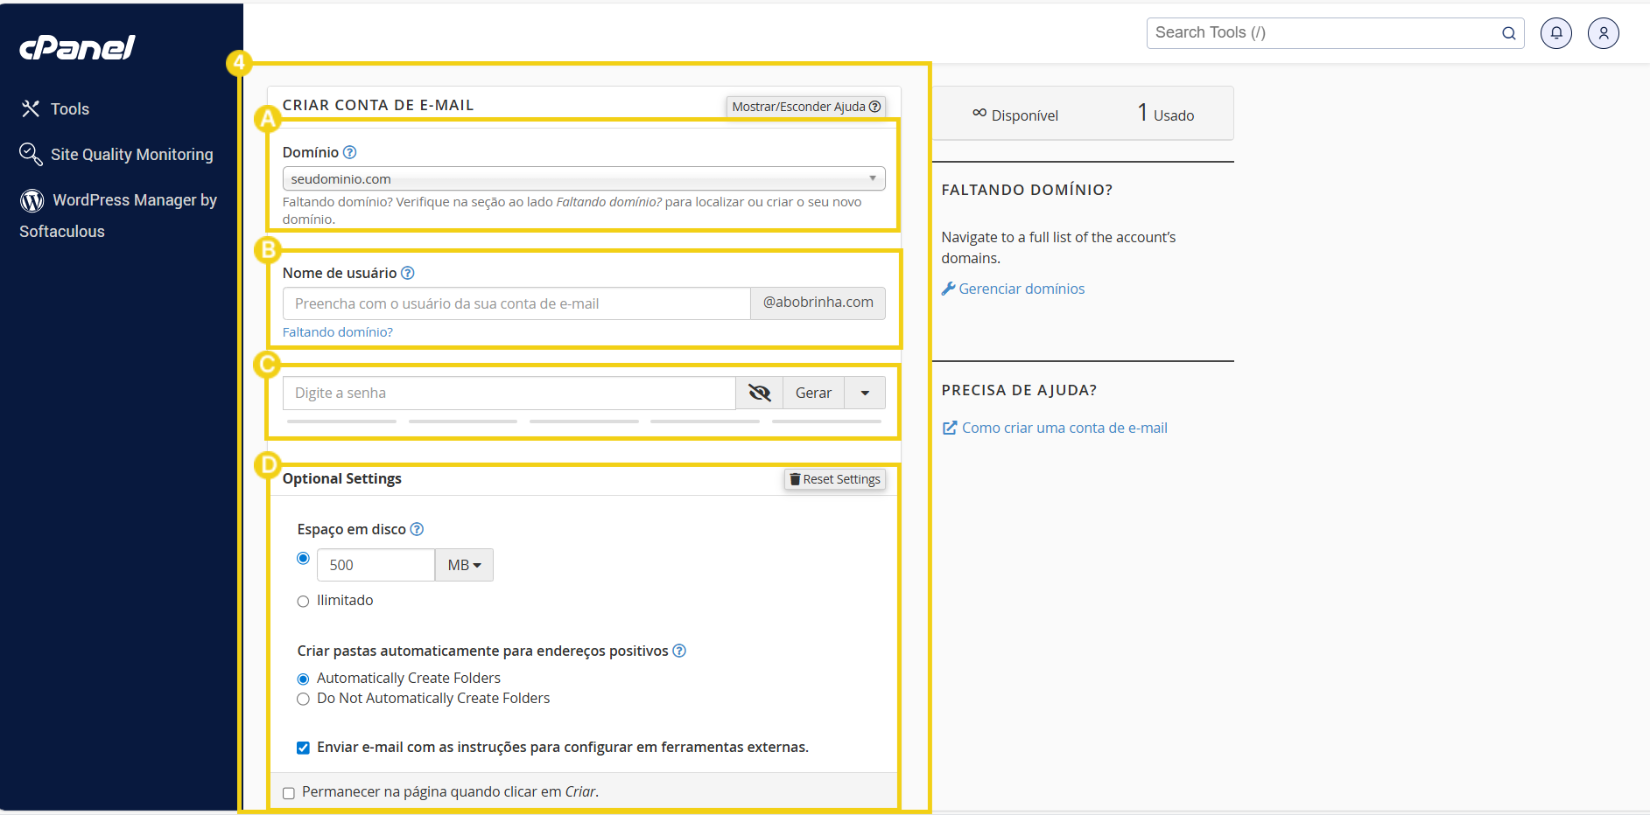Image resolution: width=1650 pixels, height=815 pixels.
Task: Check Permanecer na página checkbox
Action: tap(289, 793)
